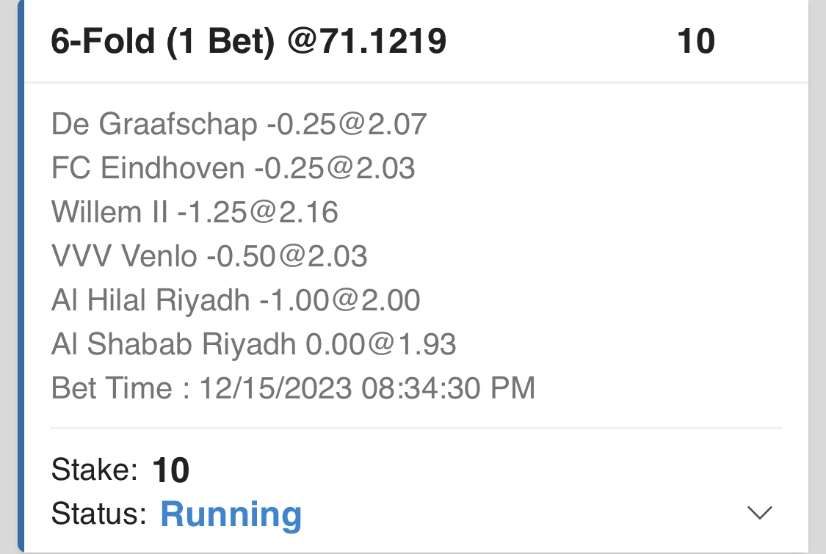Click the Willem II selection name
The image size is (826, 554).
click(109, 213)
